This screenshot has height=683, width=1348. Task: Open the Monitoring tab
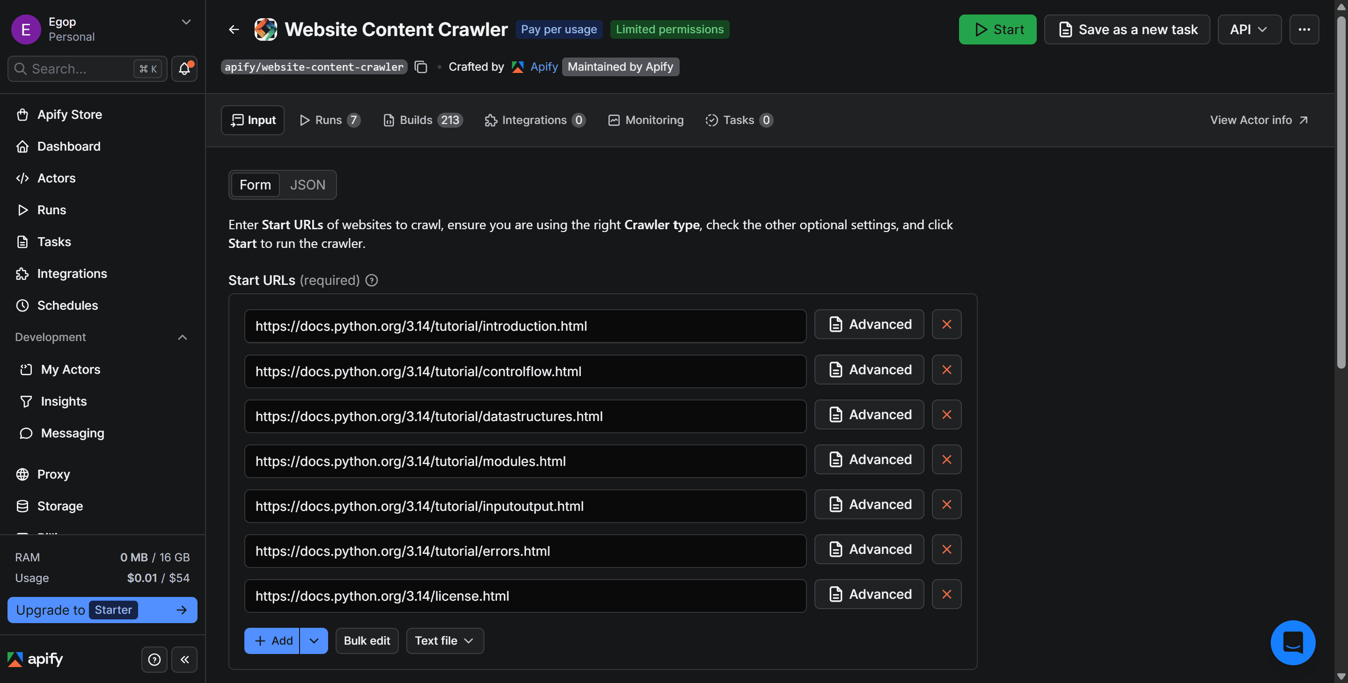click(646, 120)
